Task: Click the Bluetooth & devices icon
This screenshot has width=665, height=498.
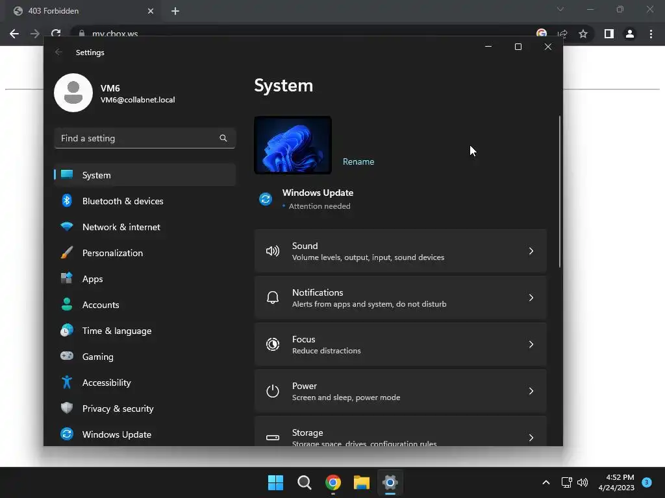Action: click(x=67, y=201)
